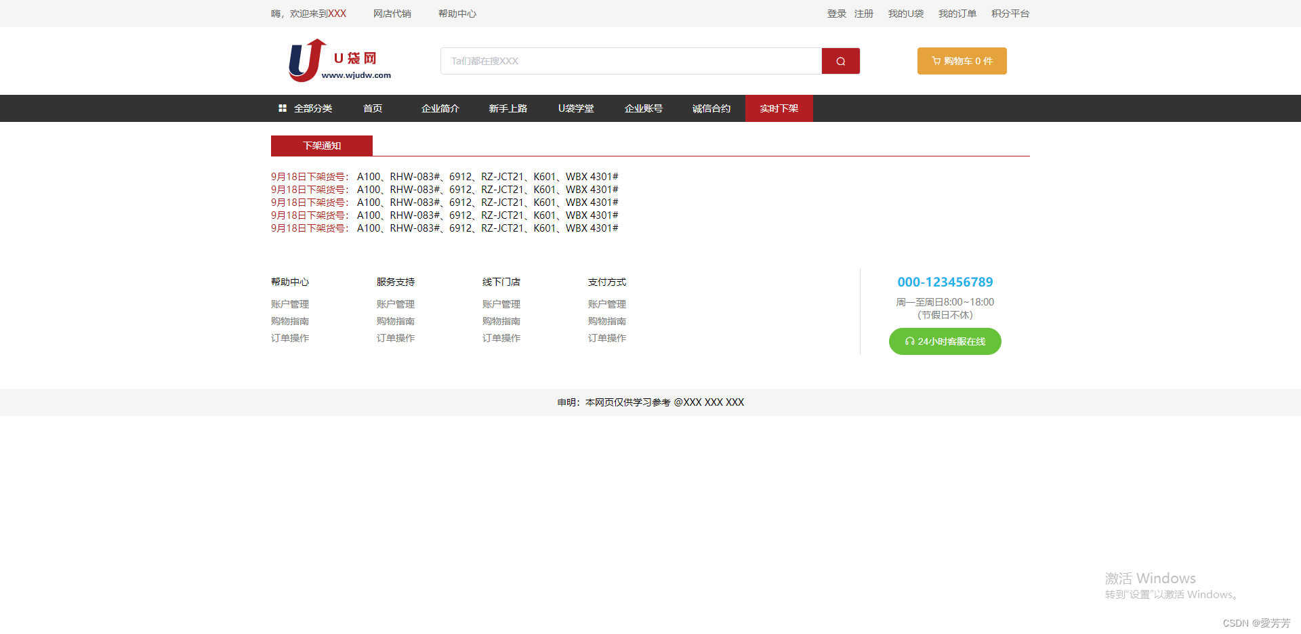Open 诚信合约 navigation item

coord(711,108)
